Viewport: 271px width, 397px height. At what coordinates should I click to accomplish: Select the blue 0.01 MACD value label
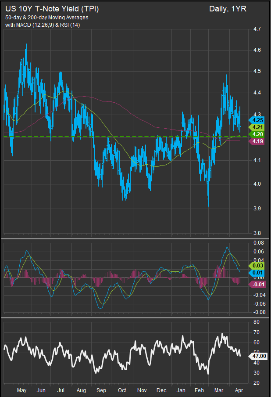click(257, 273)
